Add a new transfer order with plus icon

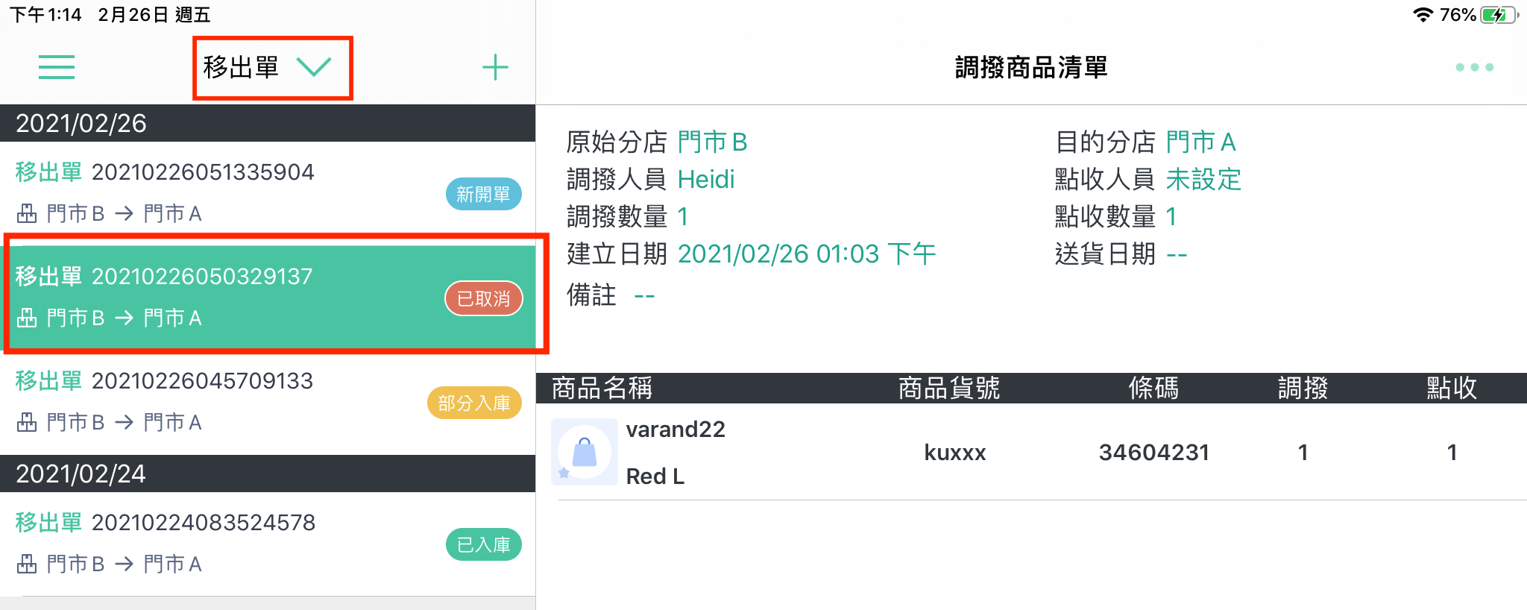[x=495, y=67]
